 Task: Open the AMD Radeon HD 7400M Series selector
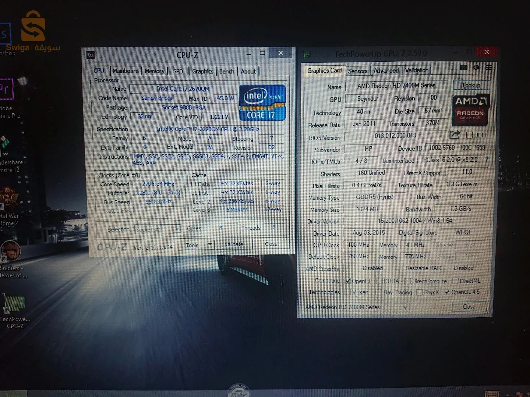coord(406,307)
